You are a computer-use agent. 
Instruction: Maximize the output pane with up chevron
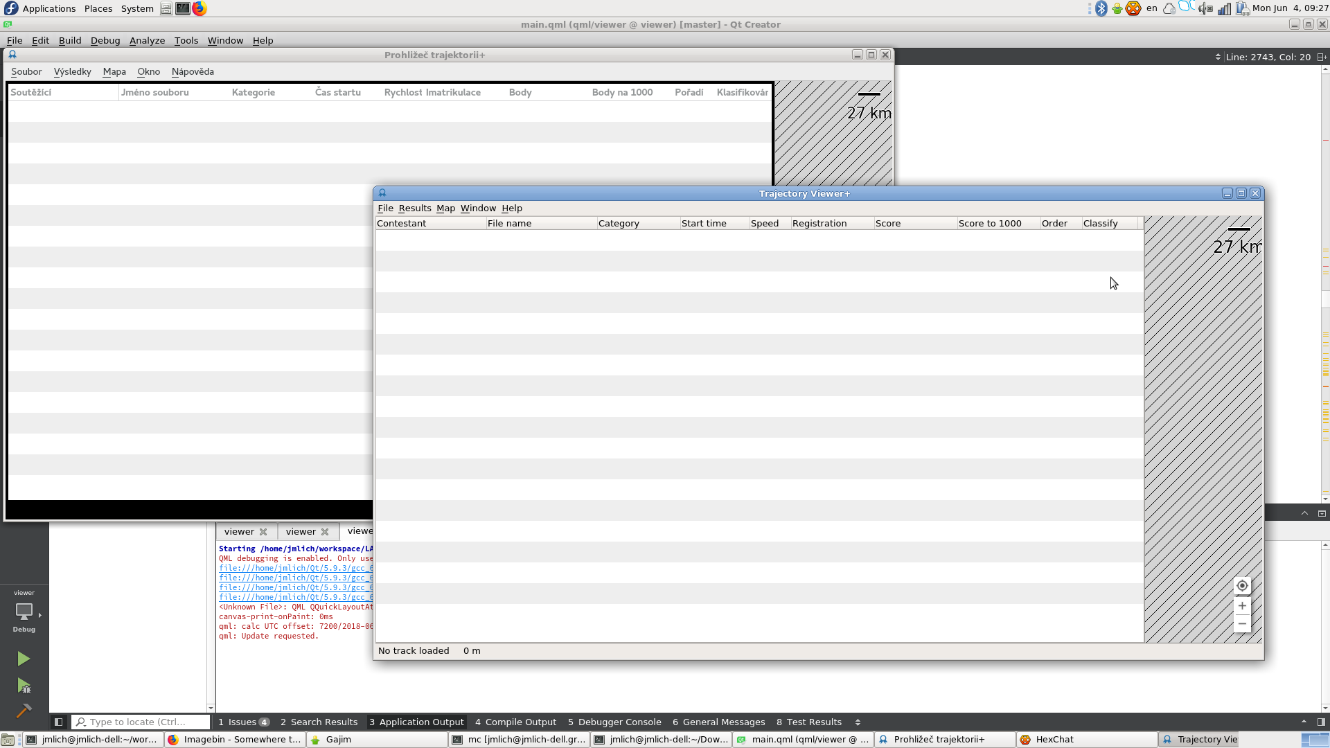[x=1304, y=513]
